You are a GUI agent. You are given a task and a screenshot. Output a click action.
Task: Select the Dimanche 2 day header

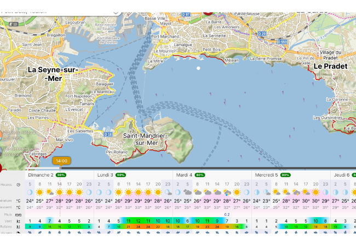coord(41,175)
